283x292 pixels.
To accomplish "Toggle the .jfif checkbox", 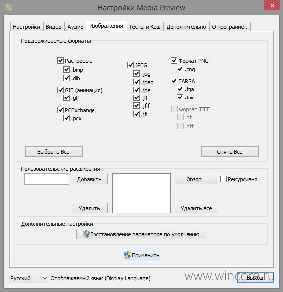I will [136, 106].
